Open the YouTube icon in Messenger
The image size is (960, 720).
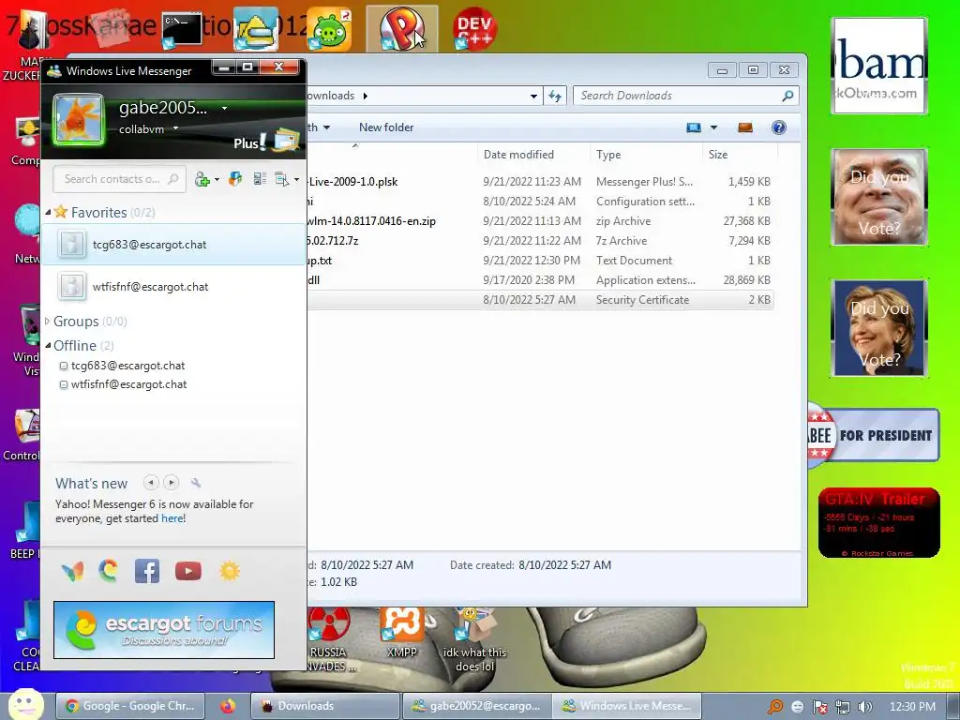point(187,571)
